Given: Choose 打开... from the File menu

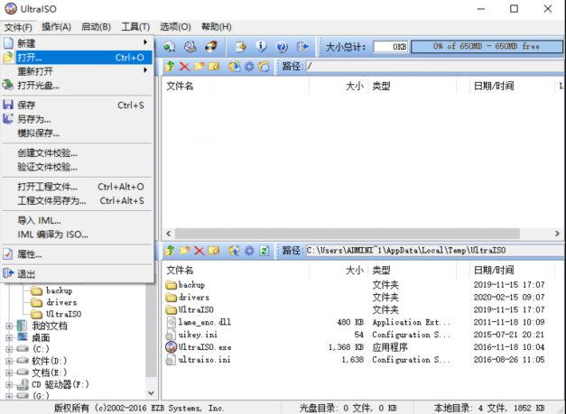Looking at the screenshot, I should click(78, 58).
